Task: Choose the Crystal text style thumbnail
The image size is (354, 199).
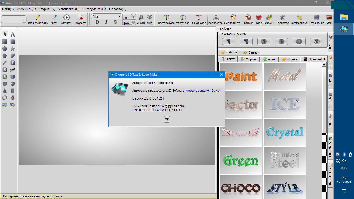Action: (285, 132)
